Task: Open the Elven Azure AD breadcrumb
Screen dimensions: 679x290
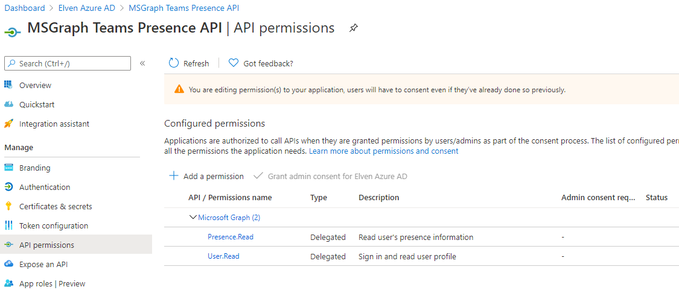Action: (85, 8)
